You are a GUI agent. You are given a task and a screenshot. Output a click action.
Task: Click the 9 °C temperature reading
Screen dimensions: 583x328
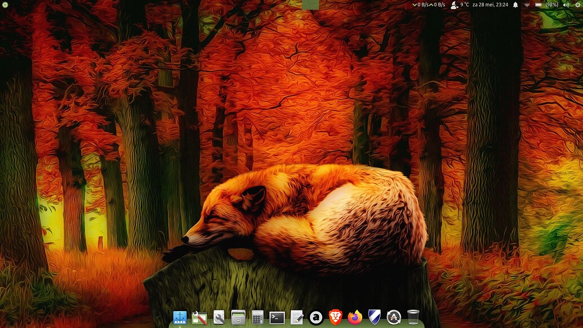pyautogui.click(x=465, y=5)
